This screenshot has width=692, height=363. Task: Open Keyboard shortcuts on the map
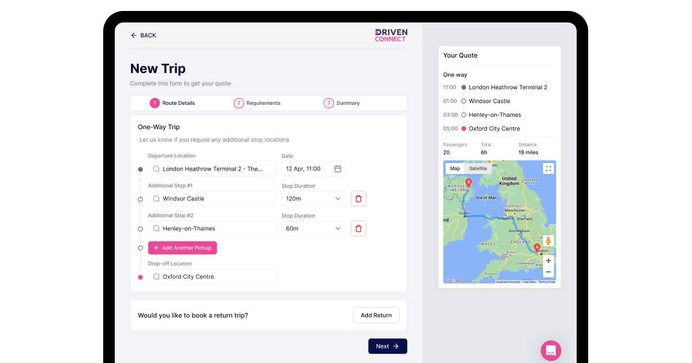pos(509,282)
